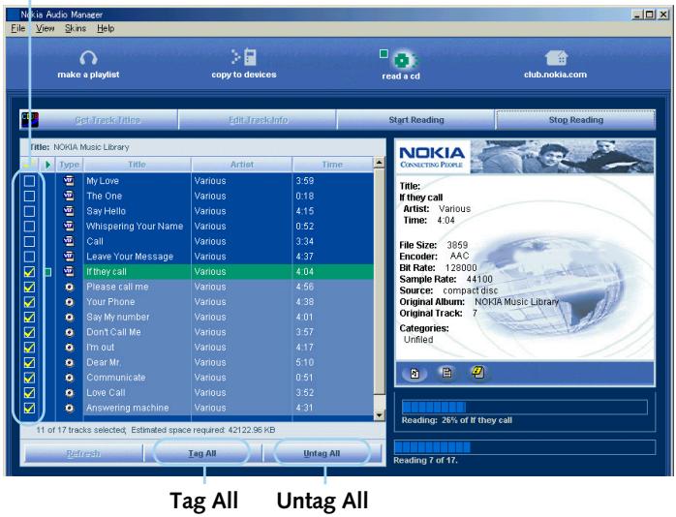This screenshot has width=676, height=517.
Task: Open the File menu
Action: pyautogui.click(x=18, y=28)
